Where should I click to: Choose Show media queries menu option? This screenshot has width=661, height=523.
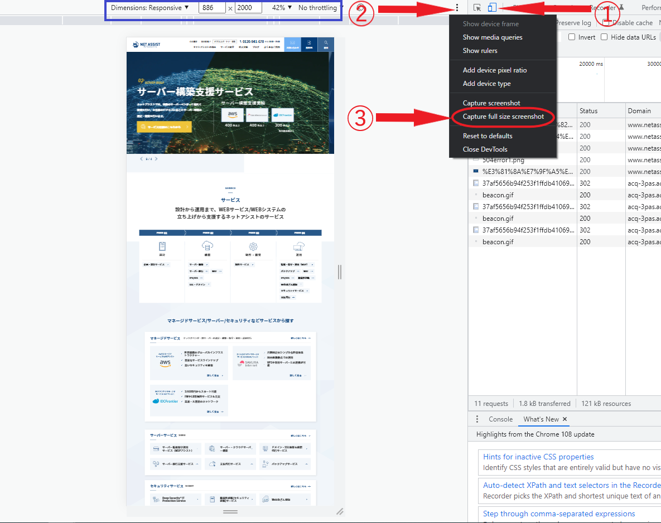click(x=493, y=37)
